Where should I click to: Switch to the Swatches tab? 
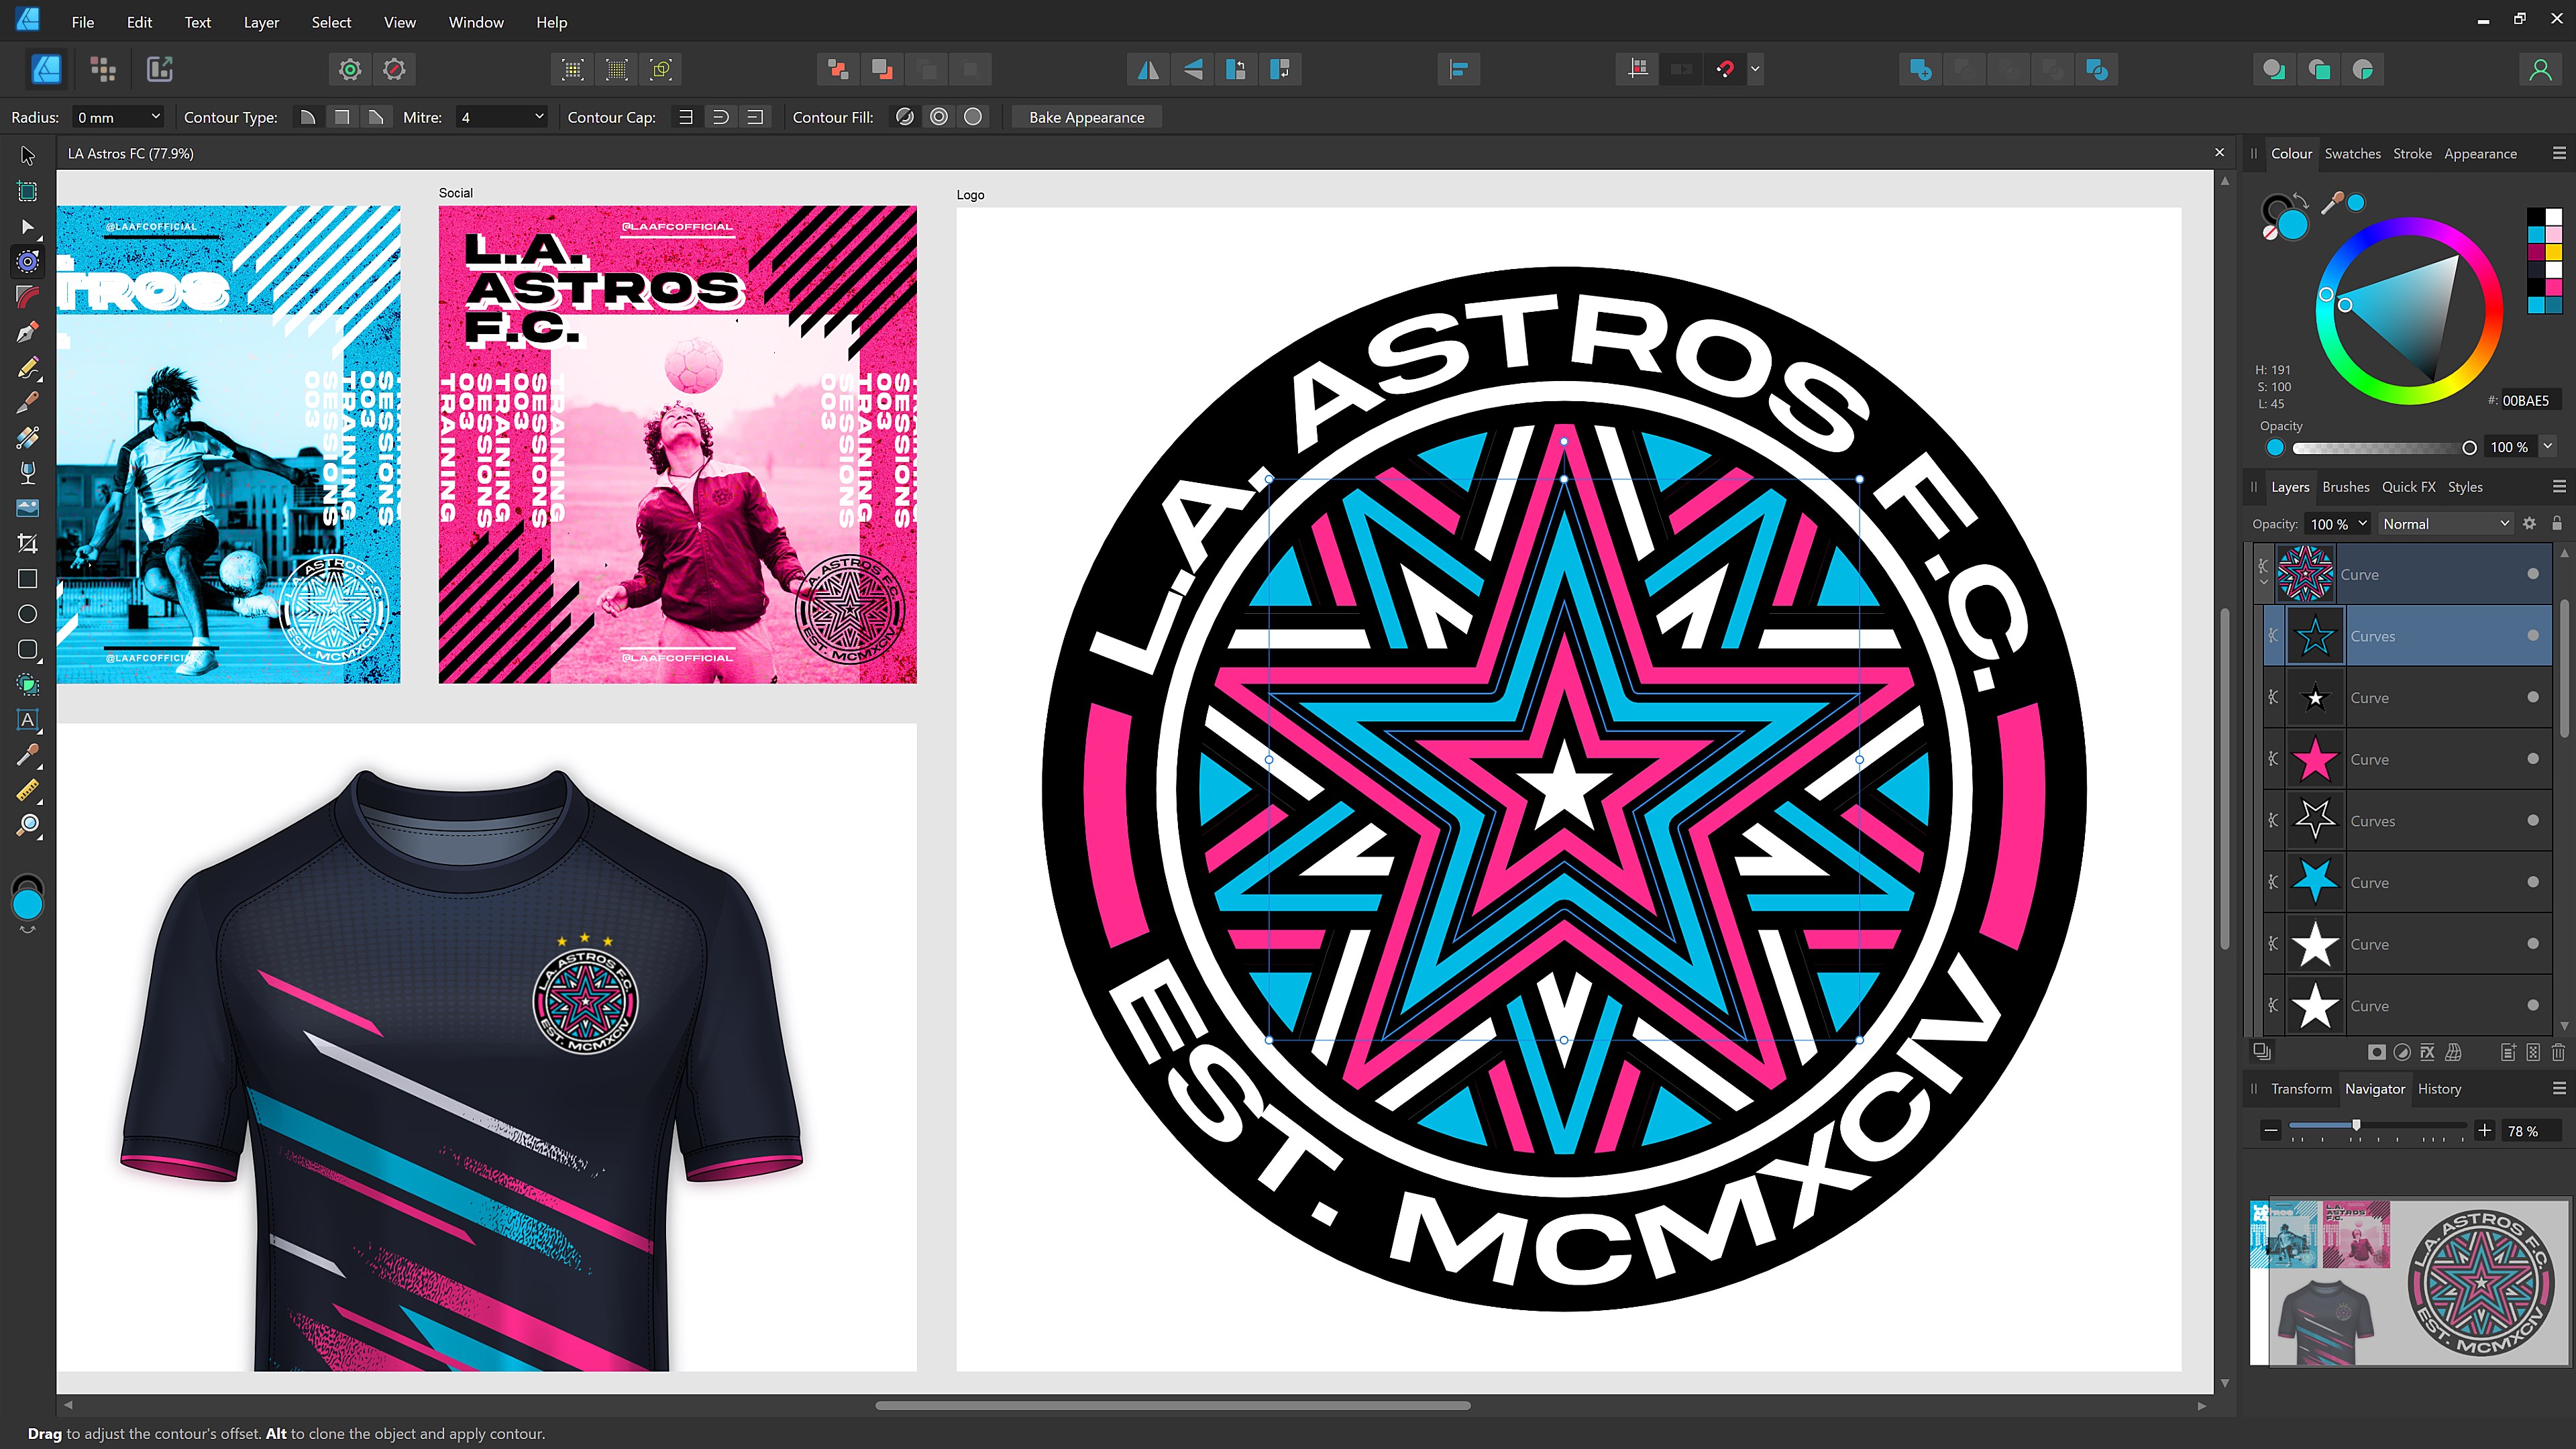click(2352, 153)
